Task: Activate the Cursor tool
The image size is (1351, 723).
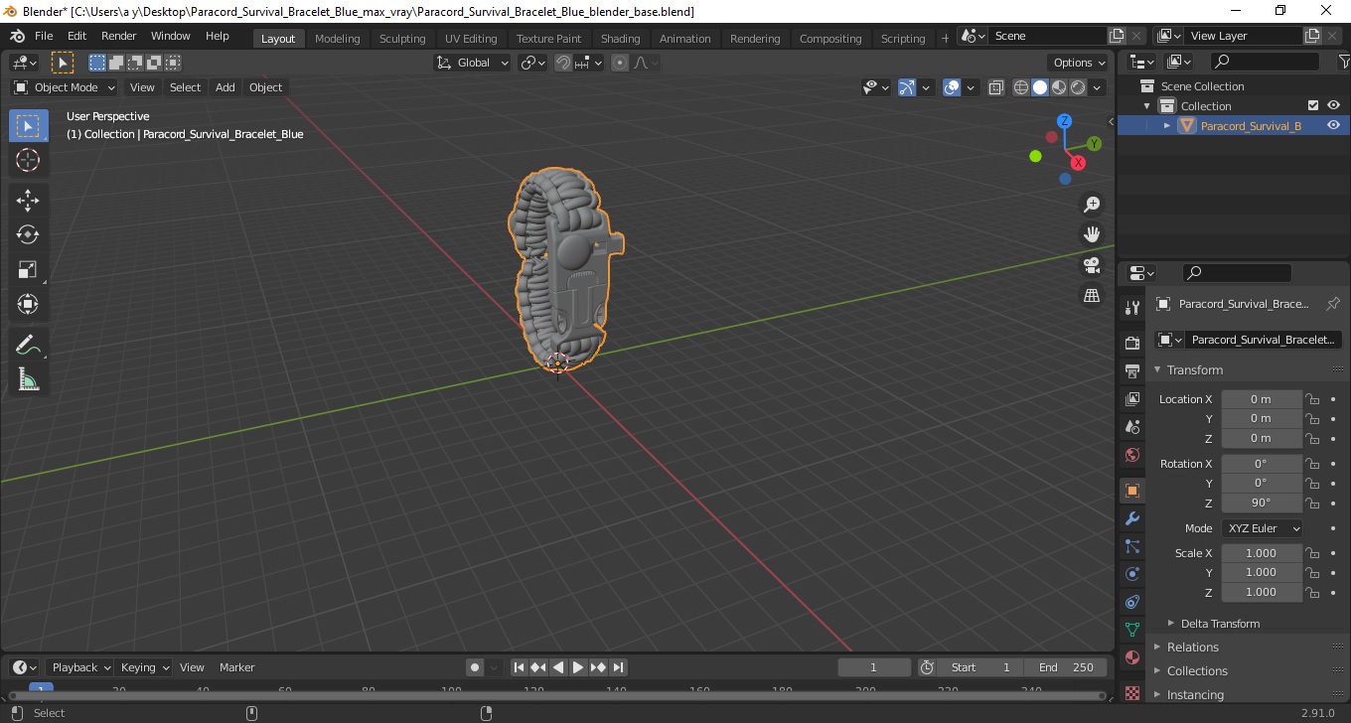Action: (x=28, y=160)
